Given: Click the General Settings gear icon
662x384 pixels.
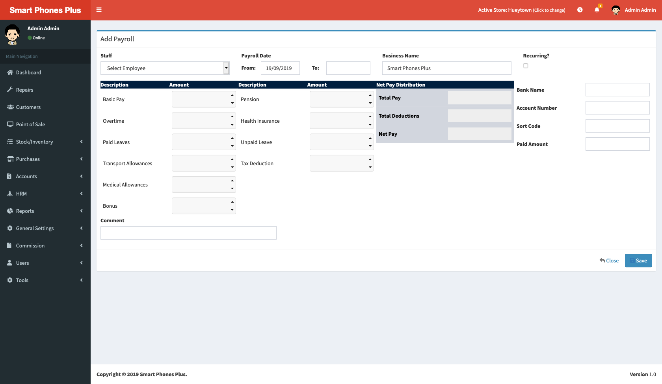Looking at the screenshot, I should pyautogui.click(x=10, y=228).
